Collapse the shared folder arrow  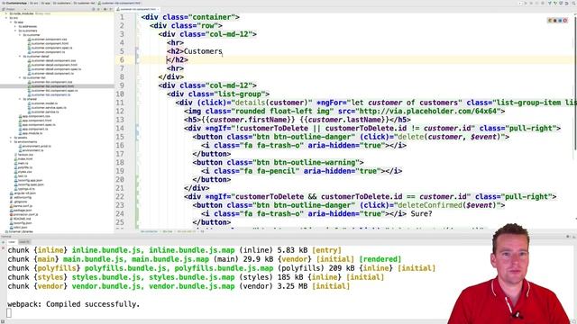pos(20,99)
